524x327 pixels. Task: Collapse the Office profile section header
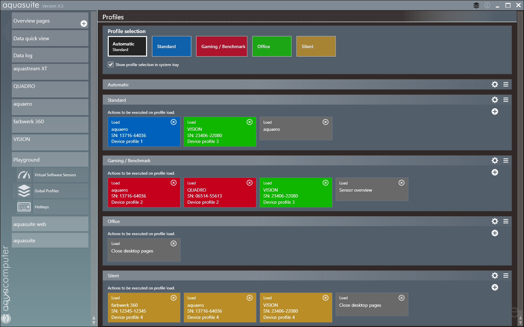(x=307, y=221)
